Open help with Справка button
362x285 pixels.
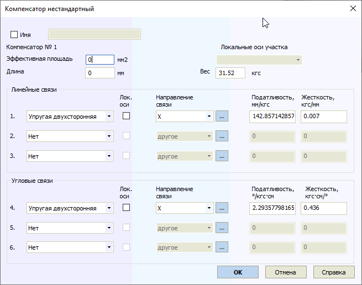334,272
